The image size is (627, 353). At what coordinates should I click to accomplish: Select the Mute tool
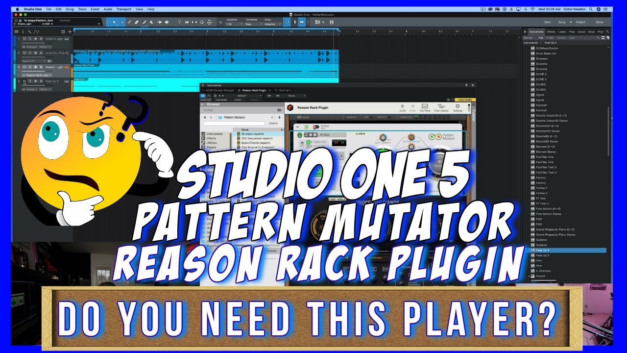152,22
